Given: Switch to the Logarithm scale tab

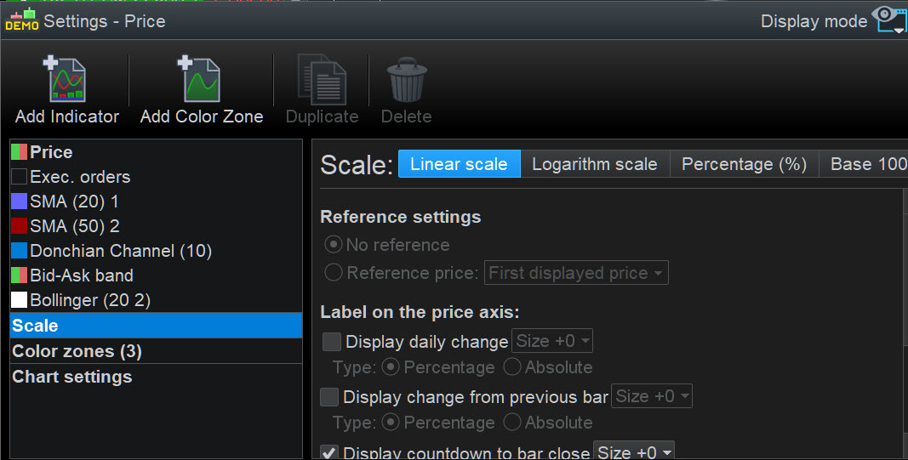Looking at the screenshot, I should (x=594, y=164).
